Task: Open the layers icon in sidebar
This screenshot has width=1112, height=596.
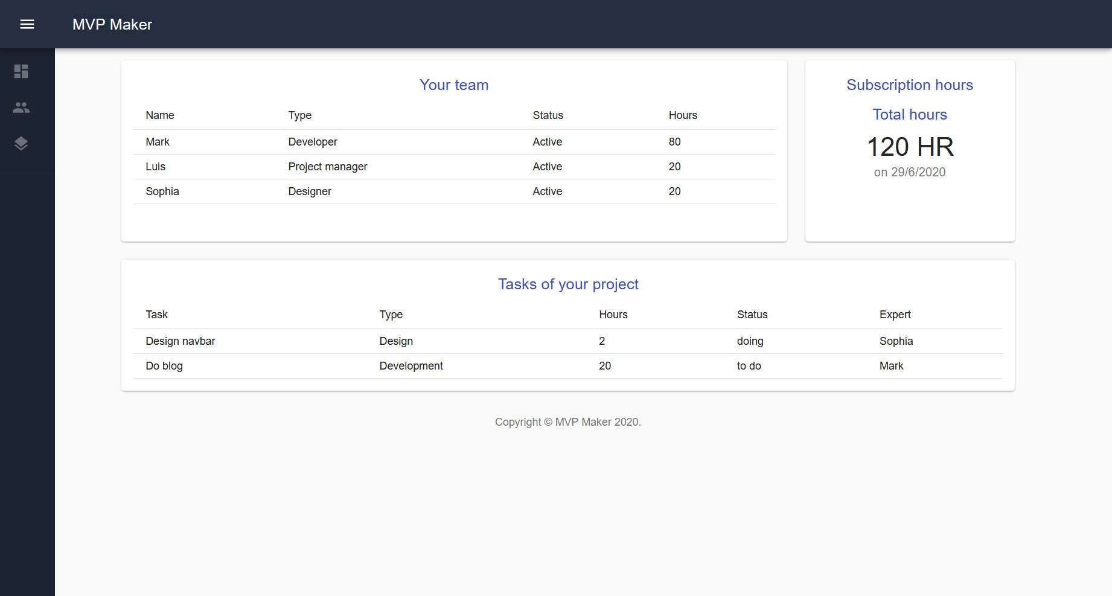Action: [21, 144]
